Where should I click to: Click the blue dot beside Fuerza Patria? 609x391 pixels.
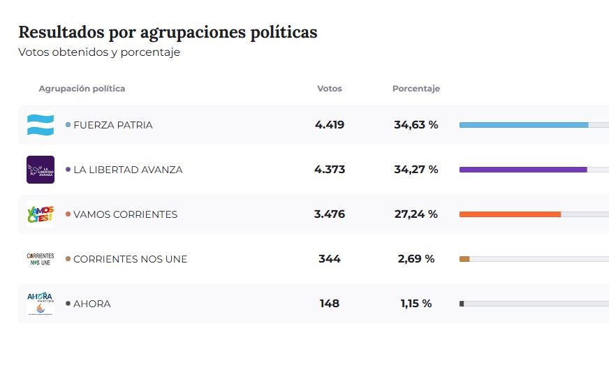[68, 125]
